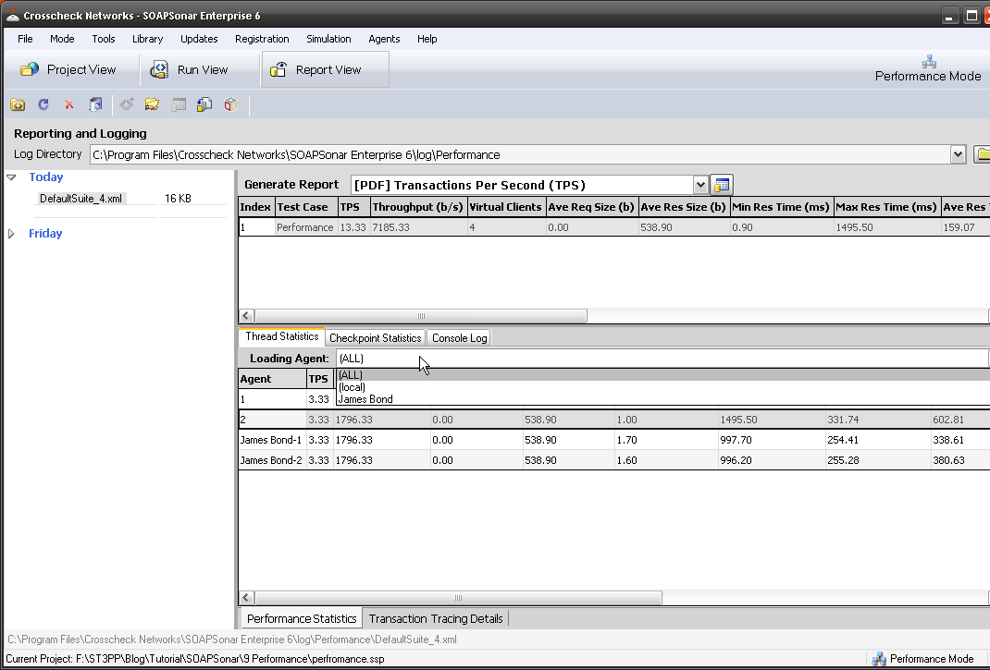Image resolution: width=990 pixels, height=670 pixels.
Task: Click the Max Res Time (ms) column header
Action: point(886,207)
